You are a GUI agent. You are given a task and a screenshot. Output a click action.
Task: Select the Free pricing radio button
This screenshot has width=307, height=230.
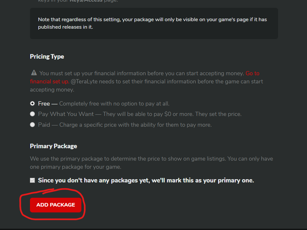(x=32, y=104)
